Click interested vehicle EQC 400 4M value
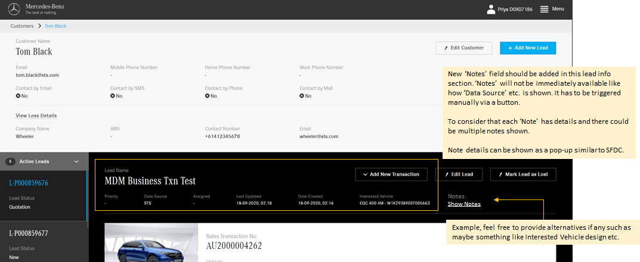 point(395,203)
